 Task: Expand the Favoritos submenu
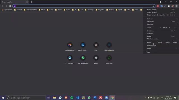pos(161,24)
